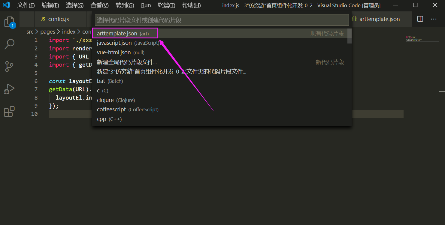
Task: Open the 终端(T) menu
Action: pyautogui.click(x=166, y=5)
